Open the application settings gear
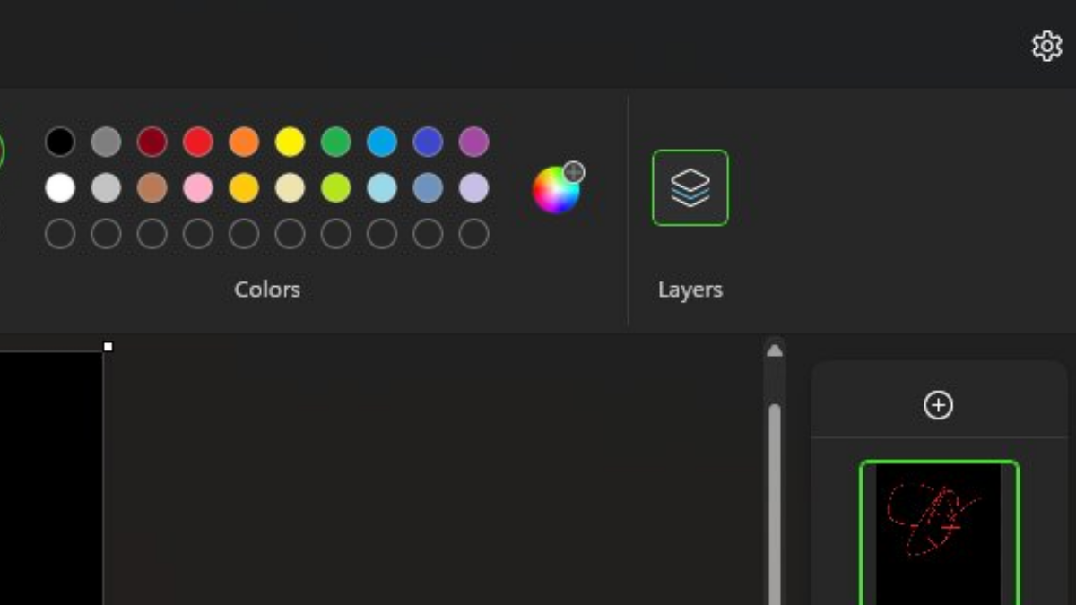Image resolution: width=1076 pixels, height=605 pixels. [1046, 47]
